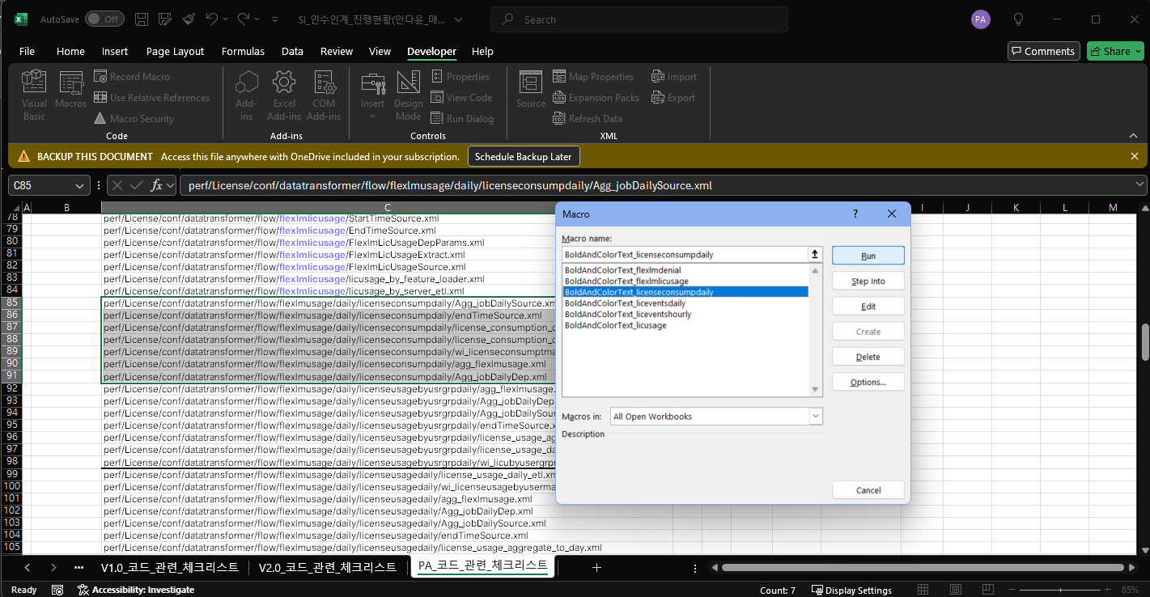This screenshot has height=597, width=1150.
Task: Open Macro dialog help question mark
Action: pyautogui.click(x=855, y=214)
